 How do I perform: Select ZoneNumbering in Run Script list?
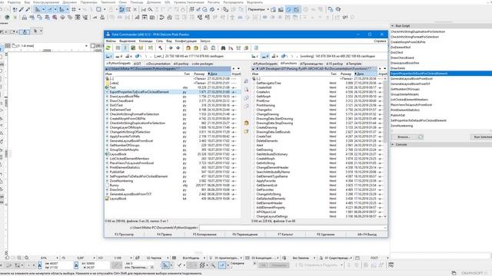pyautogui.click(x=401, y=126)
